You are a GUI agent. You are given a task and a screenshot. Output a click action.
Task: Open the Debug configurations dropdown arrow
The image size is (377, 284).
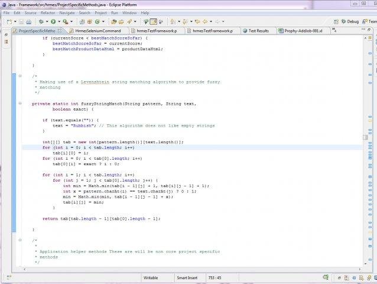pyautogui.click(x=47, y=22)
